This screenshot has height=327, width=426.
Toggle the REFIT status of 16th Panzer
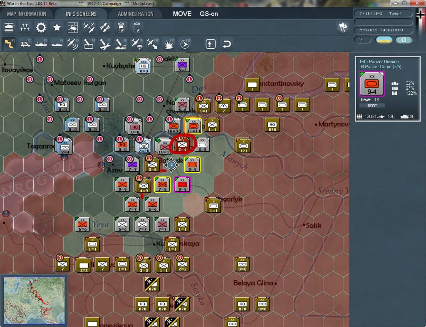tap(372, 106)
